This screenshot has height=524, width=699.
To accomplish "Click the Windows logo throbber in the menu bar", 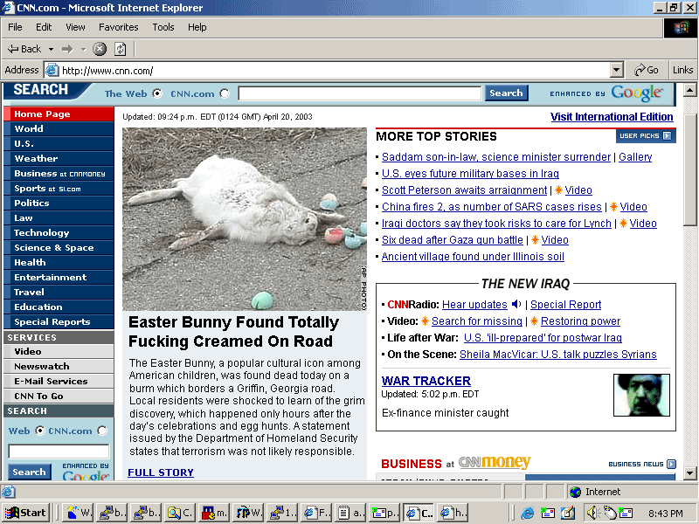I will (x=681, y=28).
